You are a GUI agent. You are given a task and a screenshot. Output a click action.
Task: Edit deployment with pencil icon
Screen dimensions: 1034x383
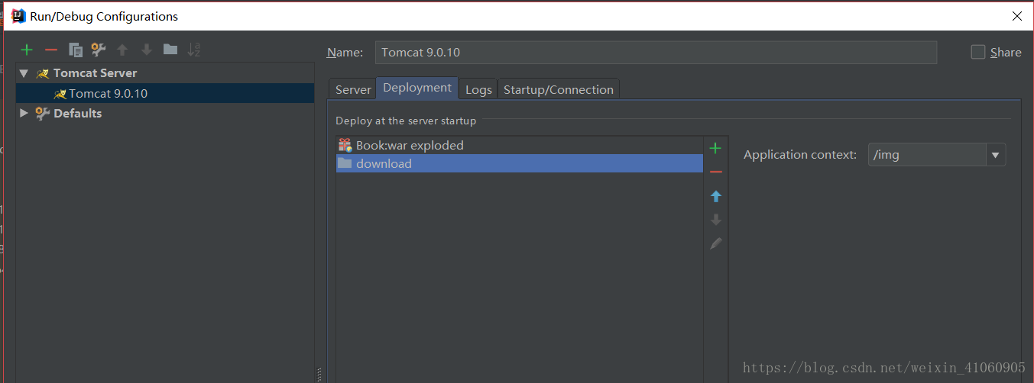click(x=716, y=243)
